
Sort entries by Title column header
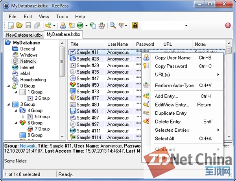(x=87, y=44)
